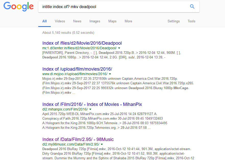This screenshot has height=160, width=225.
Task: Click snippet 'Conspiracy.of.Faith.2016.720p.MihanPix.com.mkv'
Action: pyautogui.click(x=80, y=118)
